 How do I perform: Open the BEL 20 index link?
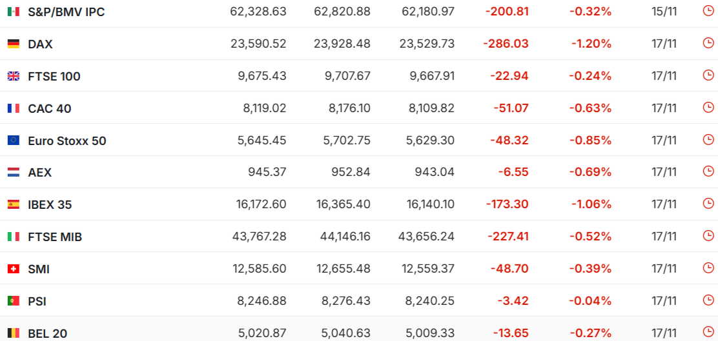click(47, 333)
